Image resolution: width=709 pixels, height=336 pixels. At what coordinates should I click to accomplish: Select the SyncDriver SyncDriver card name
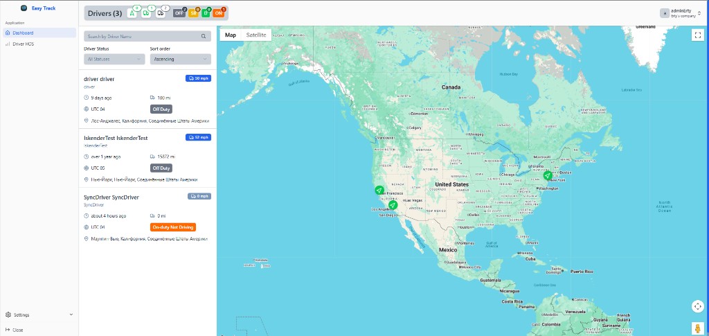[111, 197]
